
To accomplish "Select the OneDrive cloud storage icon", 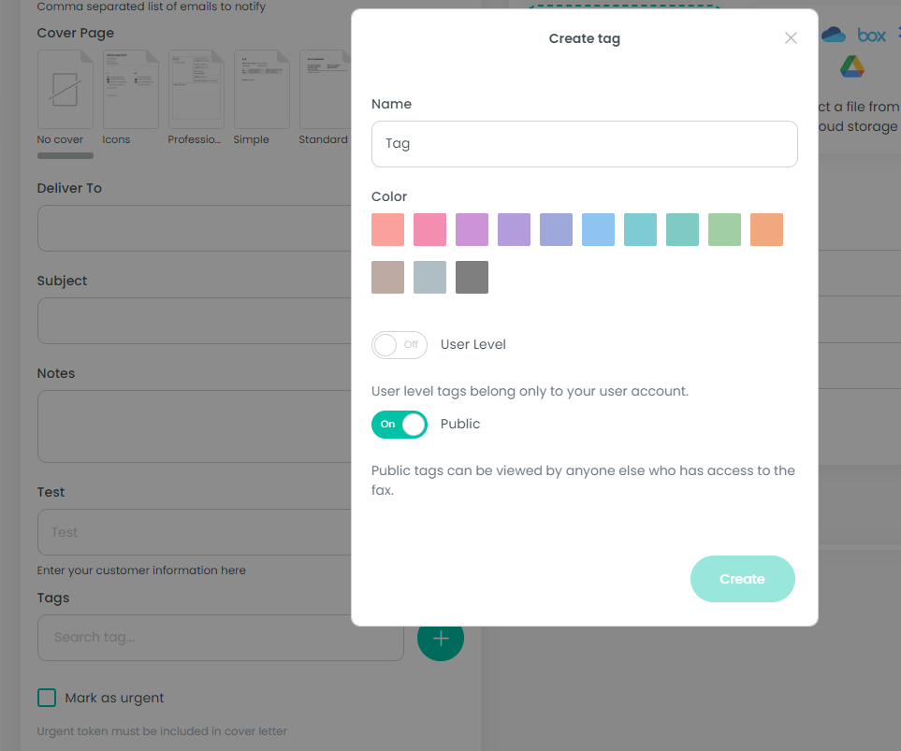I will [834, 36].
